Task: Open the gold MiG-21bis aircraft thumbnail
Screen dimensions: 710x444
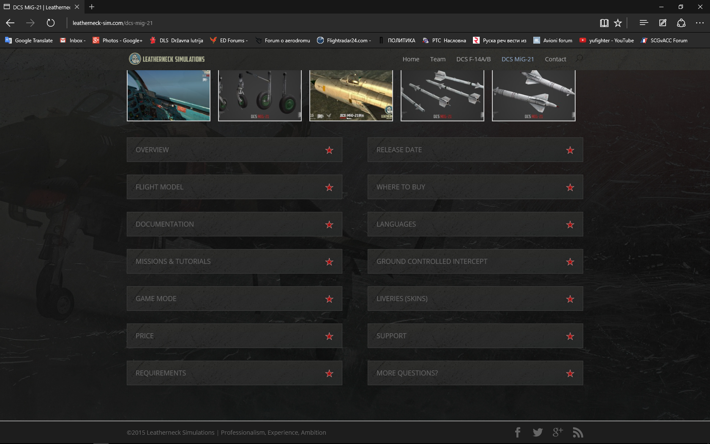Action: pyautogui.click(x=351, y=96)
